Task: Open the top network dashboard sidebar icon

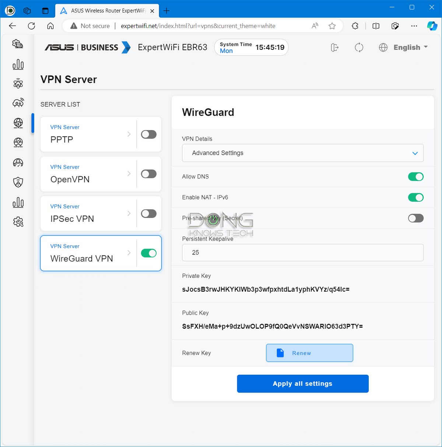Action: tap(18, 44)
